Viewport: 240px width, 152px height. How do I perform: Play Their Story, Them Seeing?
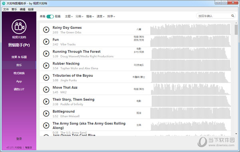click(46, 101)
